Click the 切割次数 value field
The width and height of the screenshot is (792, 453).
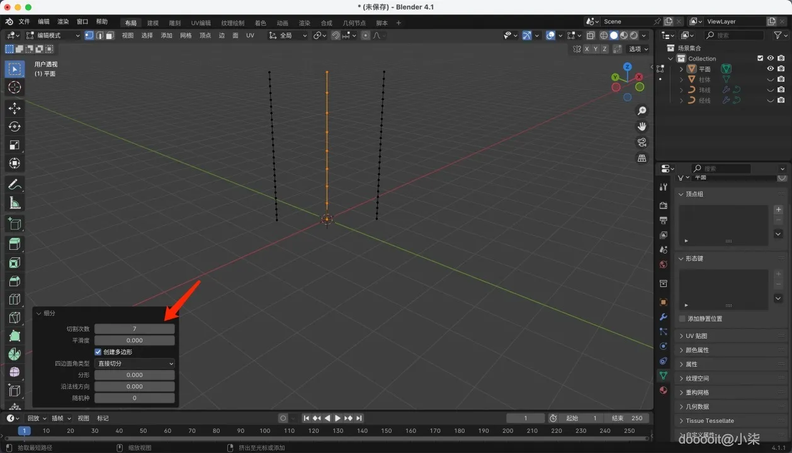click(135, 329)
